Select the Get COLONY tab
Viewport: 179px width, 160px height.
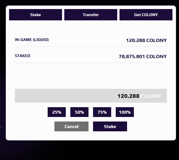pos(146,15)
